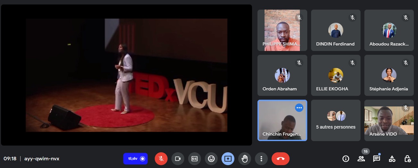
Task: Click muted mic icon on ELLIE EKOGHA tile
Action: tap(353, 63)
